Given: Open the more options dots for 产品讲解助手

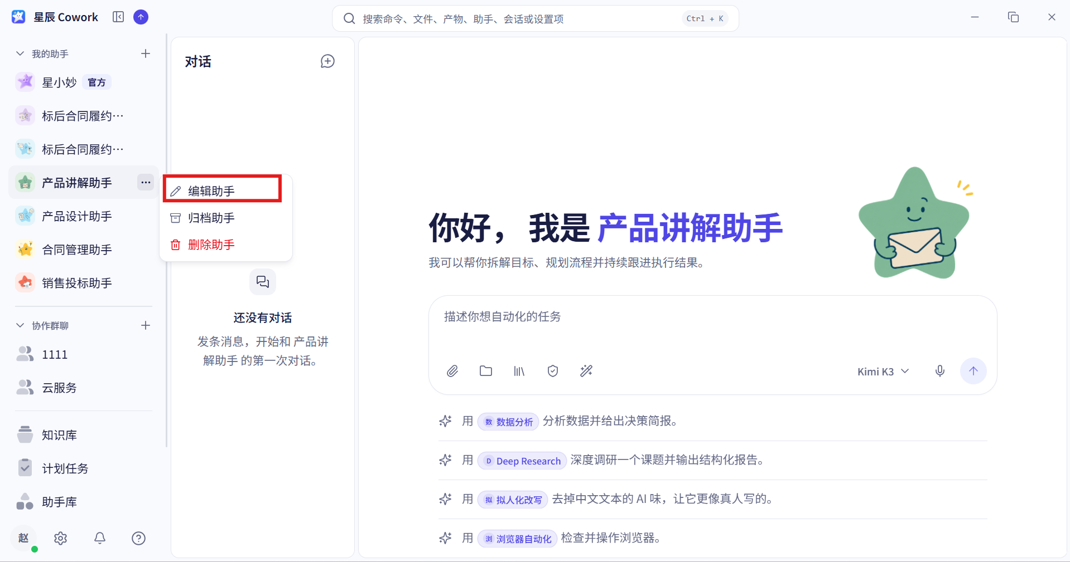Looking at the screenshot, I should click(146, 182).
